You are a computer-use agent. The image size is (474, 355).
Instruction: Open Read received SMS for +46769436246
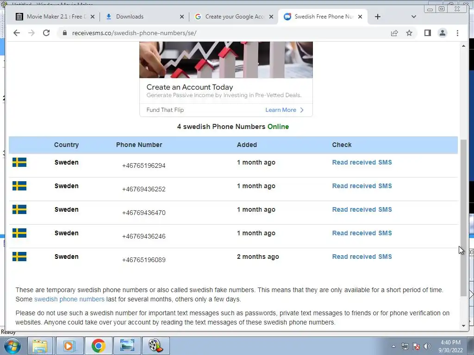pos(362,233)
